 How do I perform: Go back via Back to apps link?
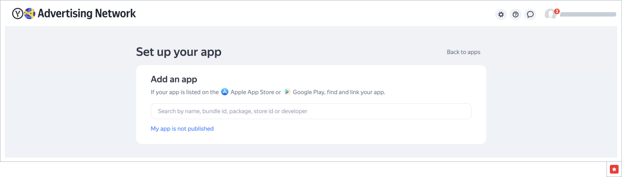tap(464, 52)
